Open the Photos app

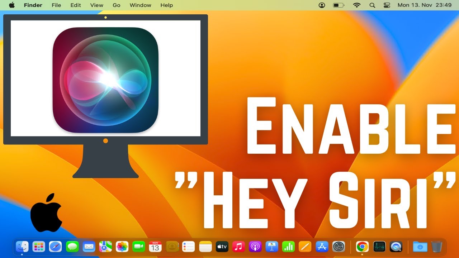122,247
